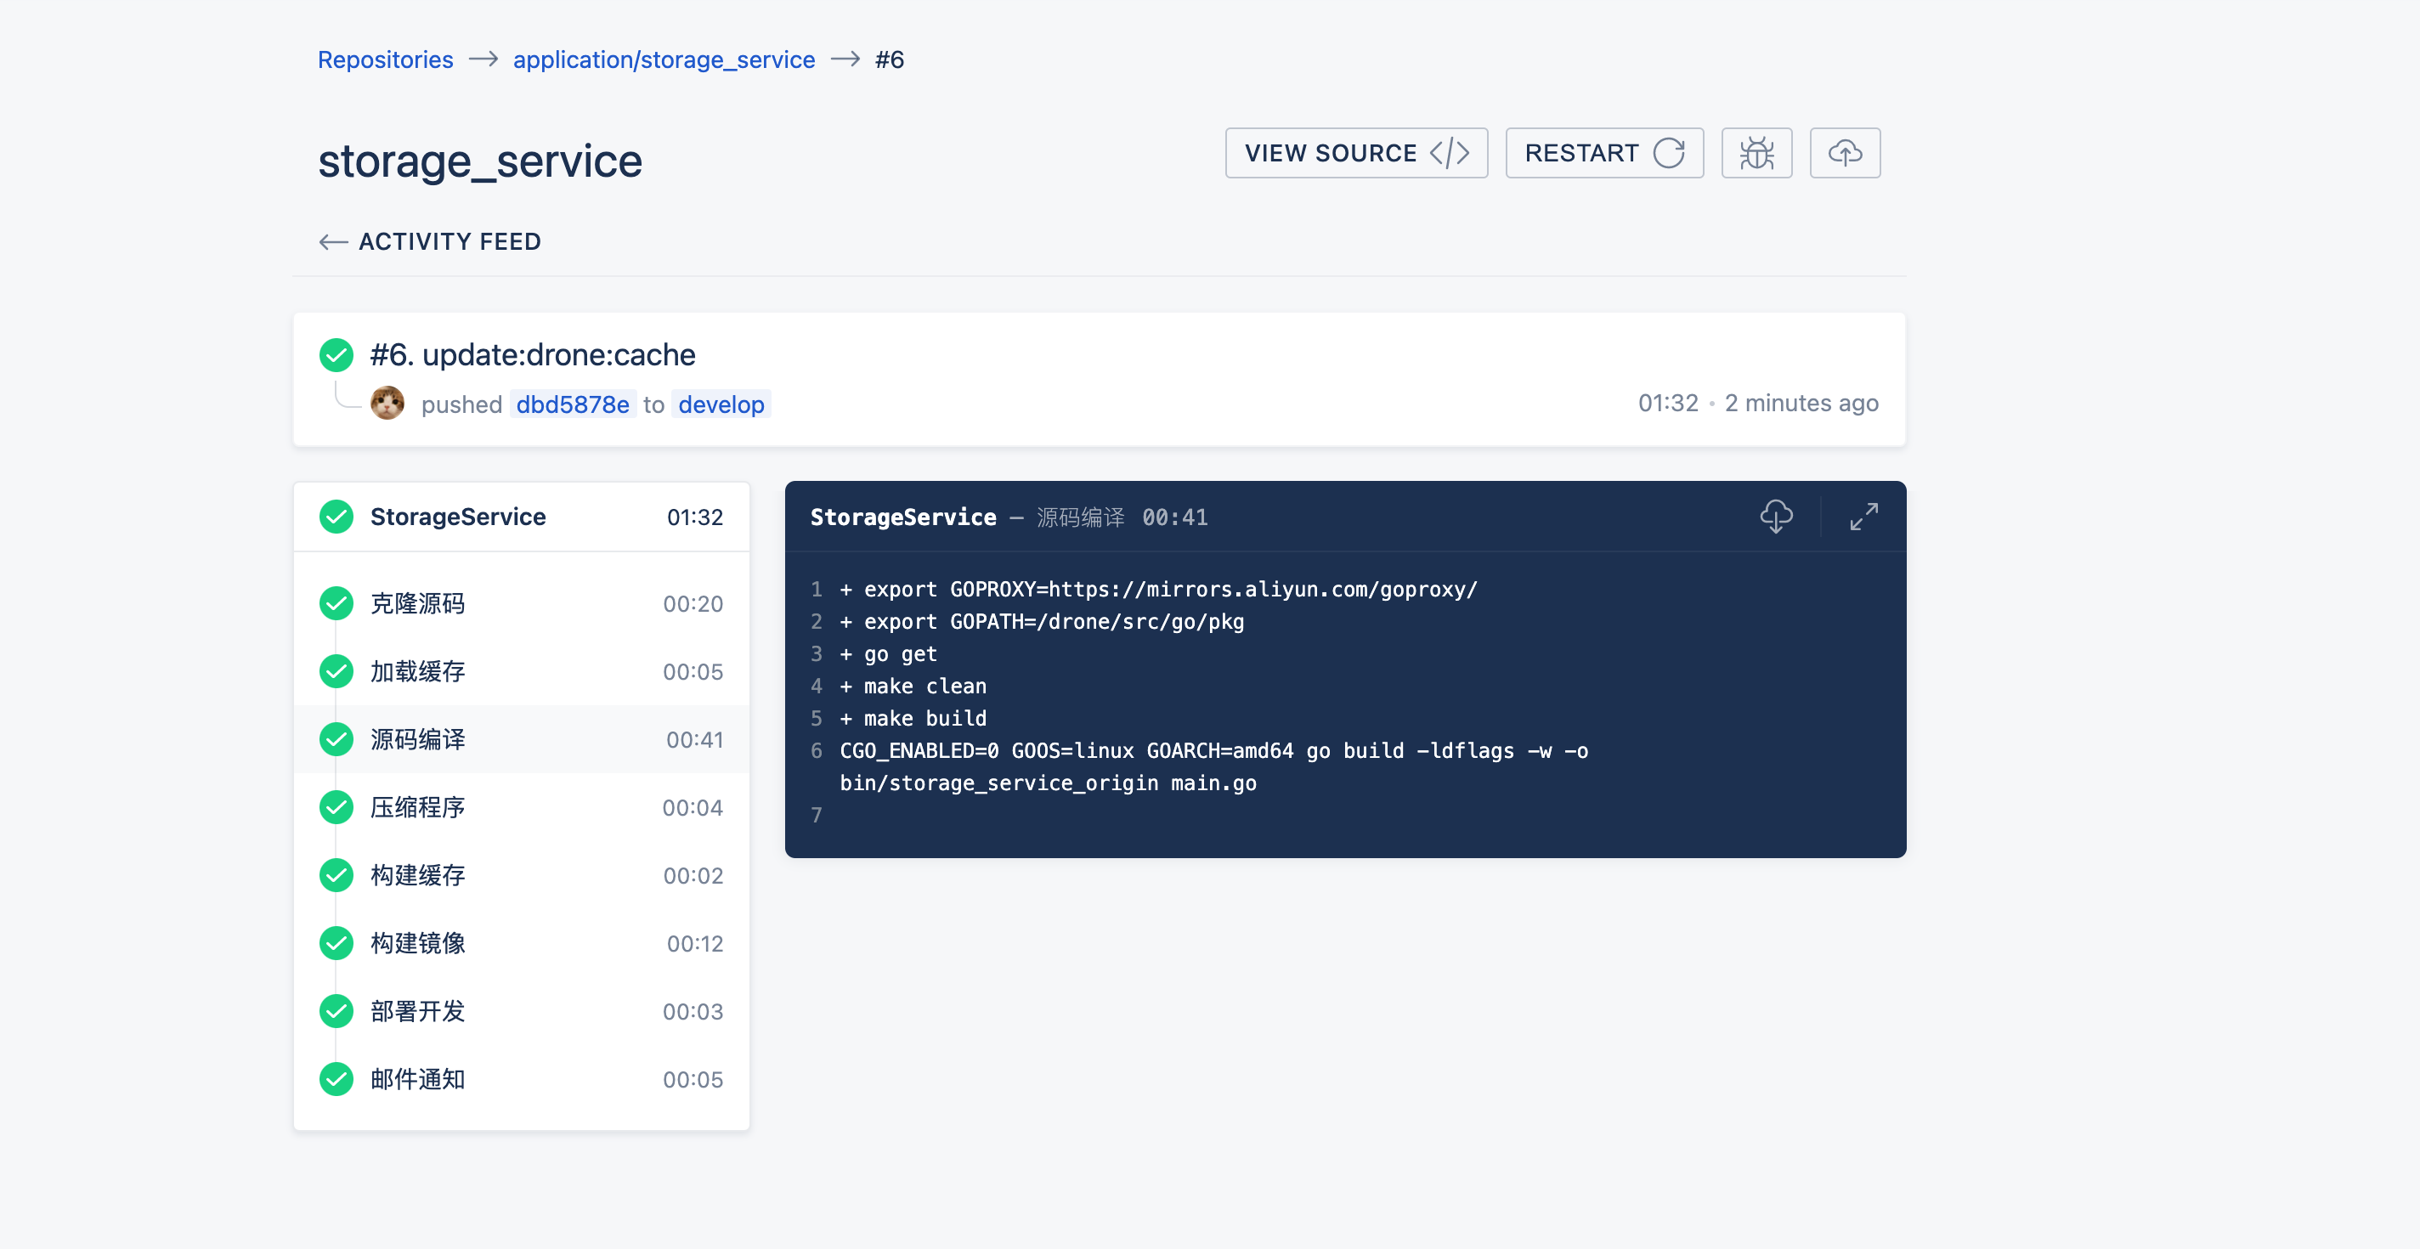Download logs with cloud download icon
This screenshot has height=1249, width=2420.
tap(1776, 517)
